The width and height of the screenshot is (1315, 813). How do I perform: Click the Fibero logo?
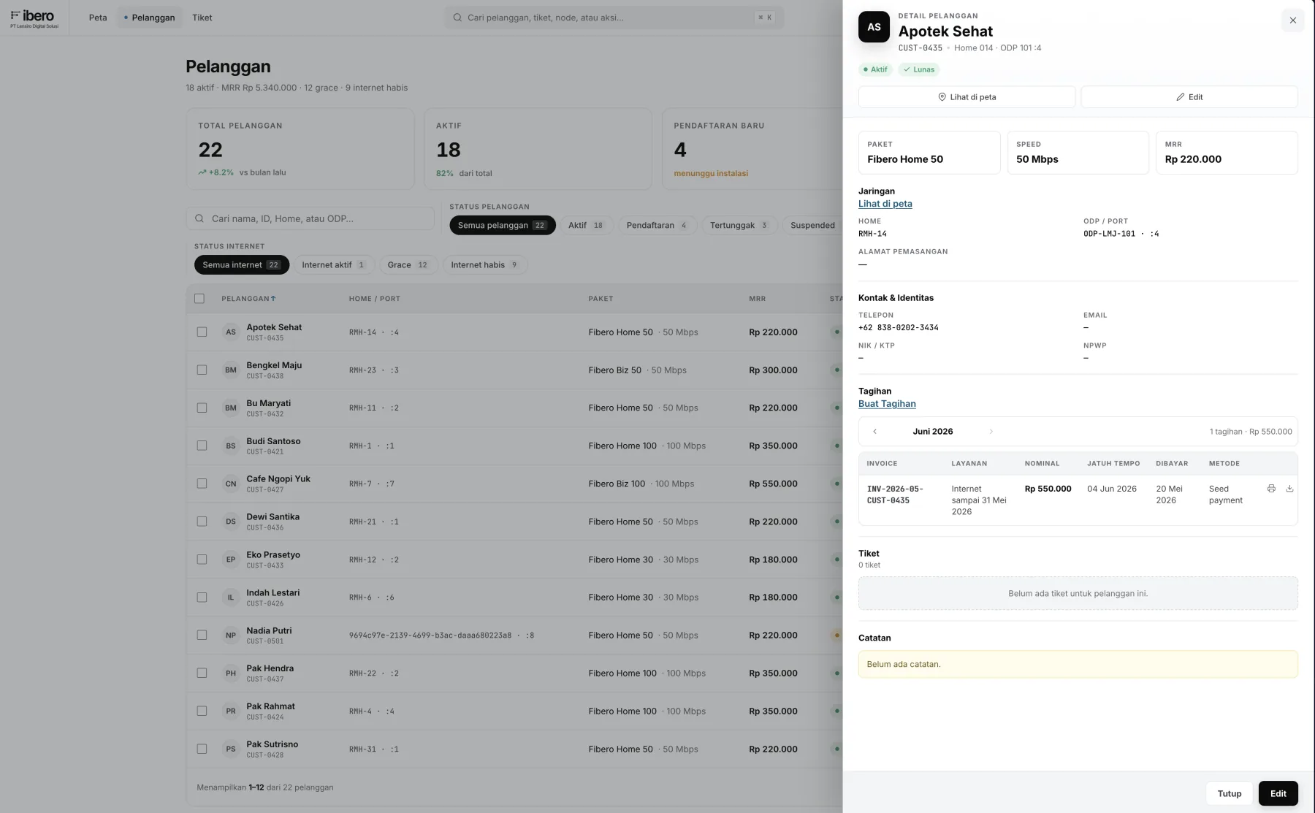tap(34, 18)
